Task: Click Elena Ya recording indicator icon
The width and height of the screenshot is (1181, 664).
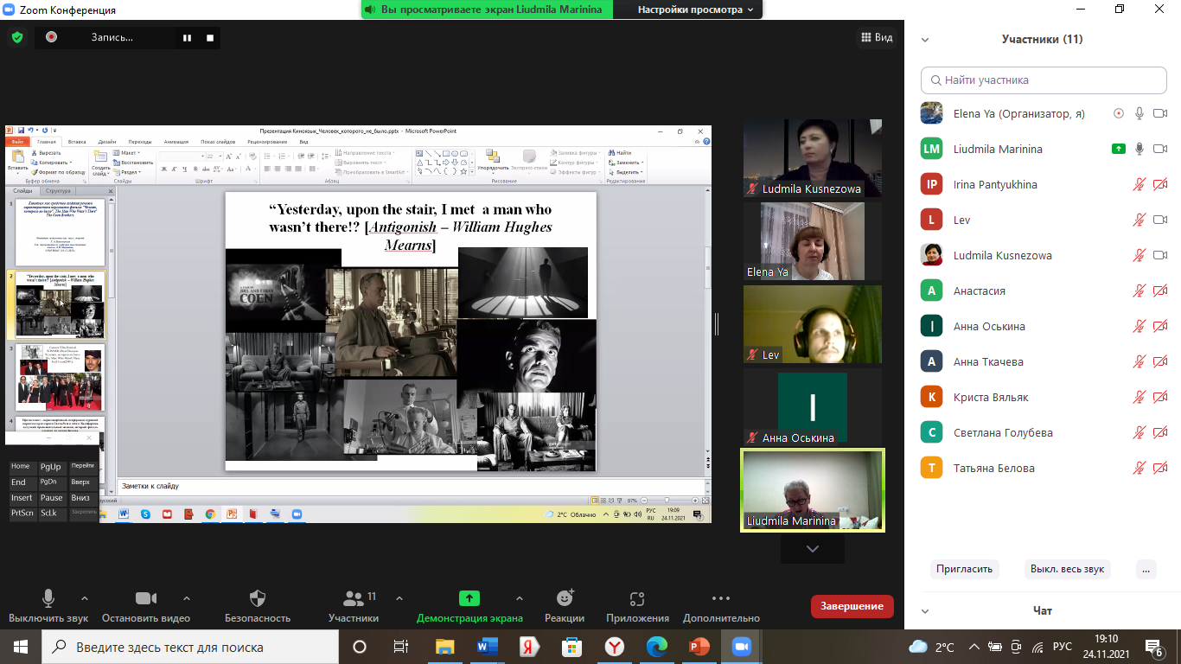Action: pos(1119,113)
